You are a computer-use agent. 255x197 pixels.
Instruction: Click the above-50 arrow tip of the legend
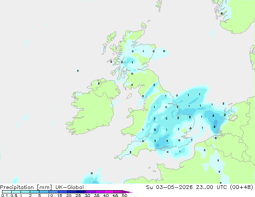click(x=127, y=192)
